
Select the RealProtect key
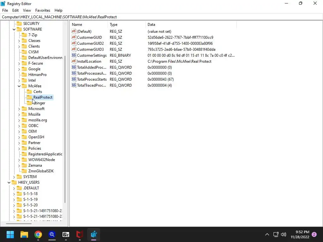43,97
